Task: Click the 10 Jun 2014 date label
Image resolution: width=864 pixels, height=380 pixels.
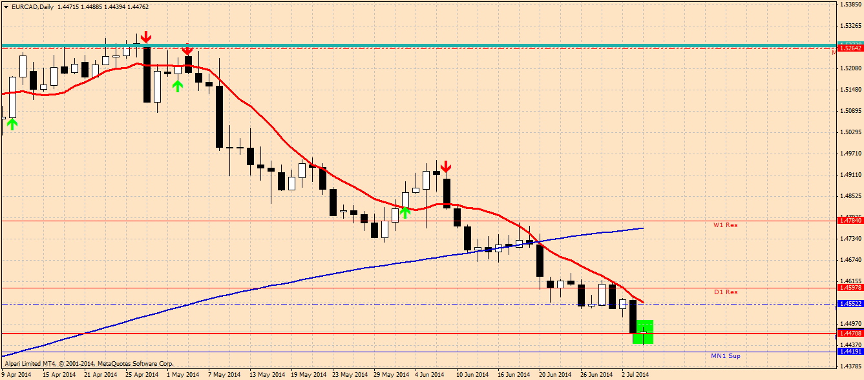Action: (x=473, y=374)
